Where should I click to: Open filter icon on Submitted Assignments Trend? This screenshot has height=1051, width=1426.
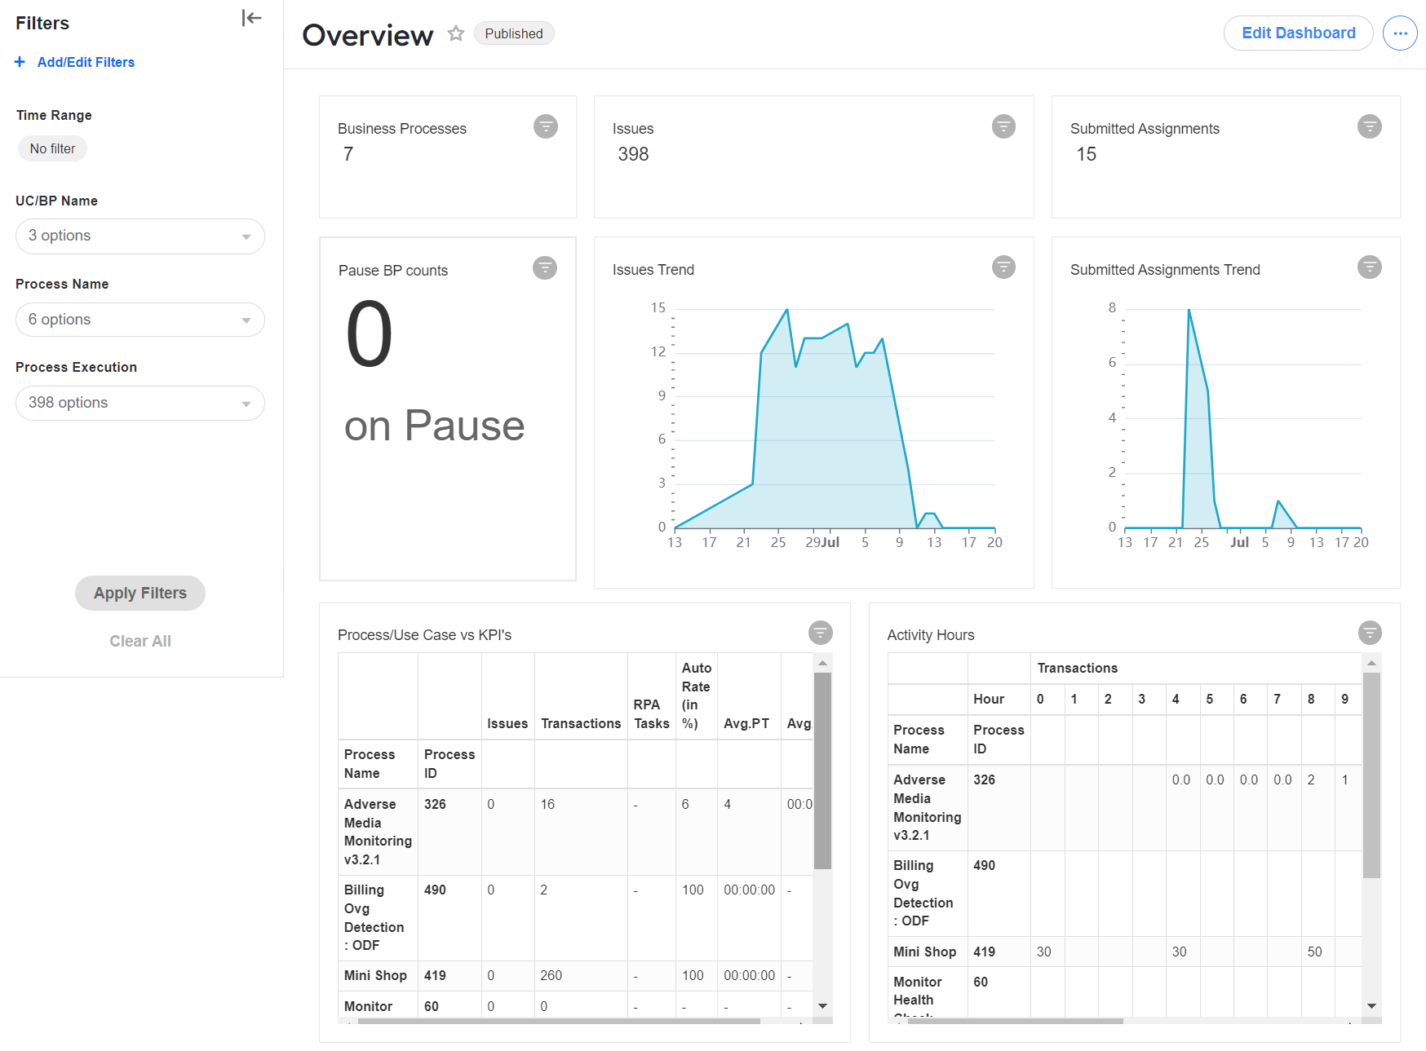1370,267
